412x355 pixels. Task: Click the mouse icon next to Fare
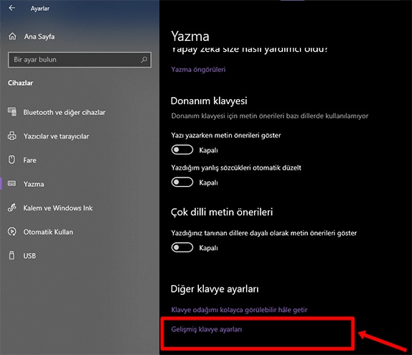[x=11, y=160]
